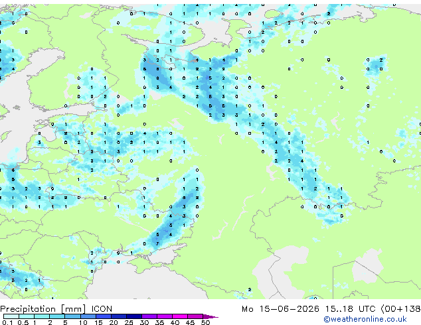Pick the 30–35 mm violet legend swatch
421x325 pixels.
tap(149, 316)
